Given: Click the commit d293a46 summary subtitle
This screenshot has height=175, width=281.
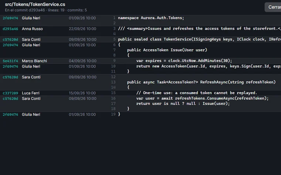Looking at the screenshot, I should point(46,10).
